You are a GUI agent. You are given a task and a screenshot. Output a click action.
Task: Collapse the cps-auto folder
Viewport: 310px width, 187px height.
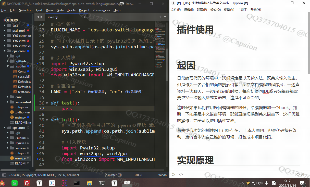pos(5,127)
